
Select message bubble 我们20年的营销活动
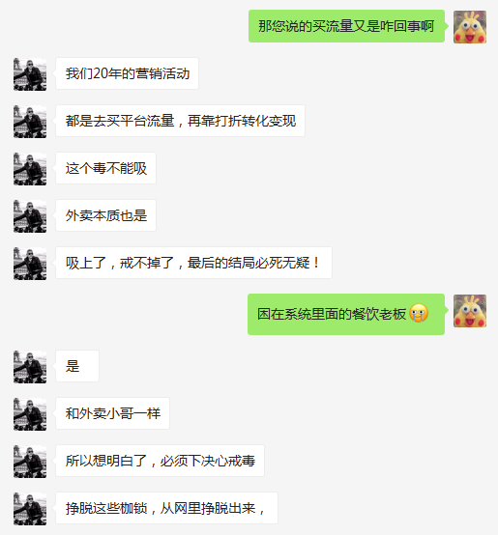tap(127, 73)
